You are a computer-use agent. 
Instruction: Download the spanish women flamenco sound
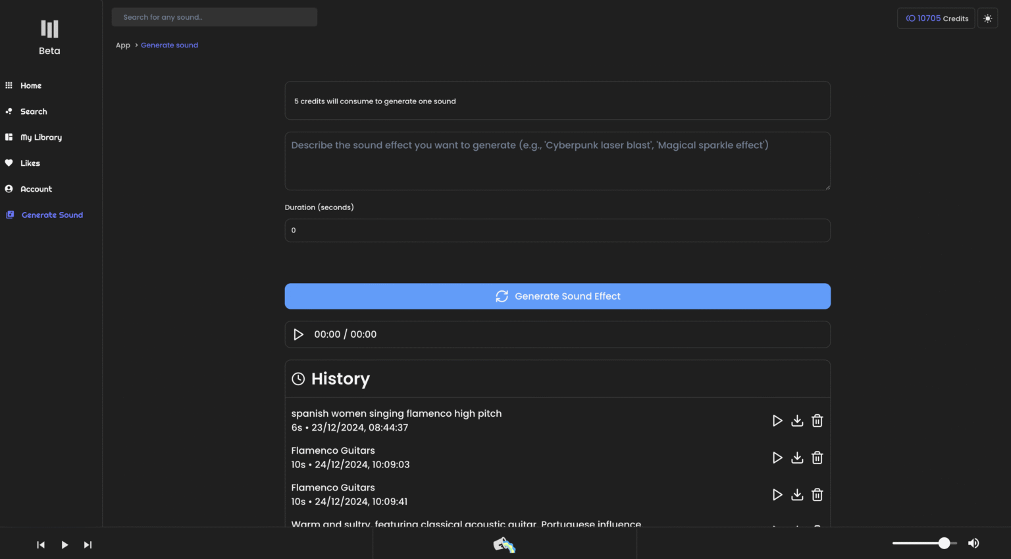pyautogui.click(x=797, y=421)
